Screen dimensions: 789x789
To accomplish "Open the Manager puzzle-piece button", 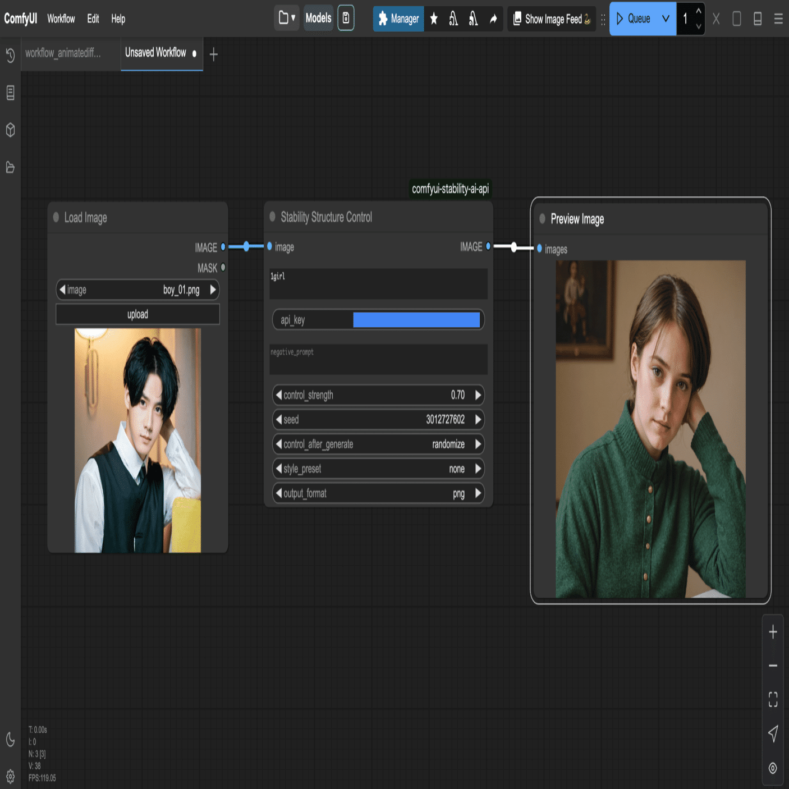I will click(398, 19).
